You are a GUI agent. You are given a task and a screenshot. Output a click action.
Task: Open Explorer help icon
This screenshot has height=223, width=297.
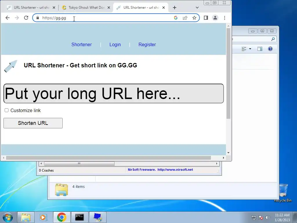click(x=270, y=49)
